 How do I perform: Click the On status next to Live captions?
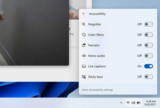coord(139,66)
